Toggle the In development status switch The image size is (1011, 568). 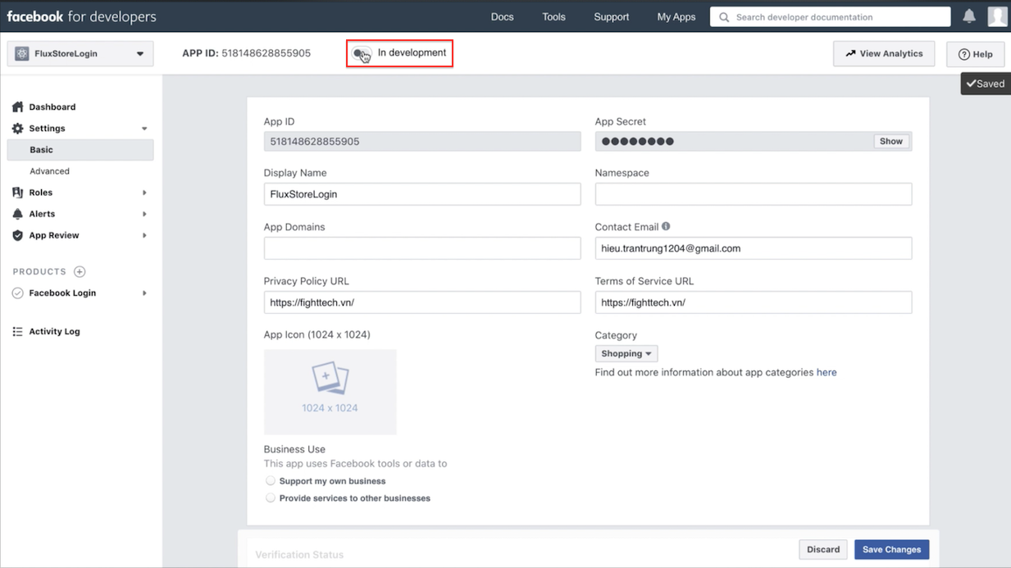click(362, 54)
